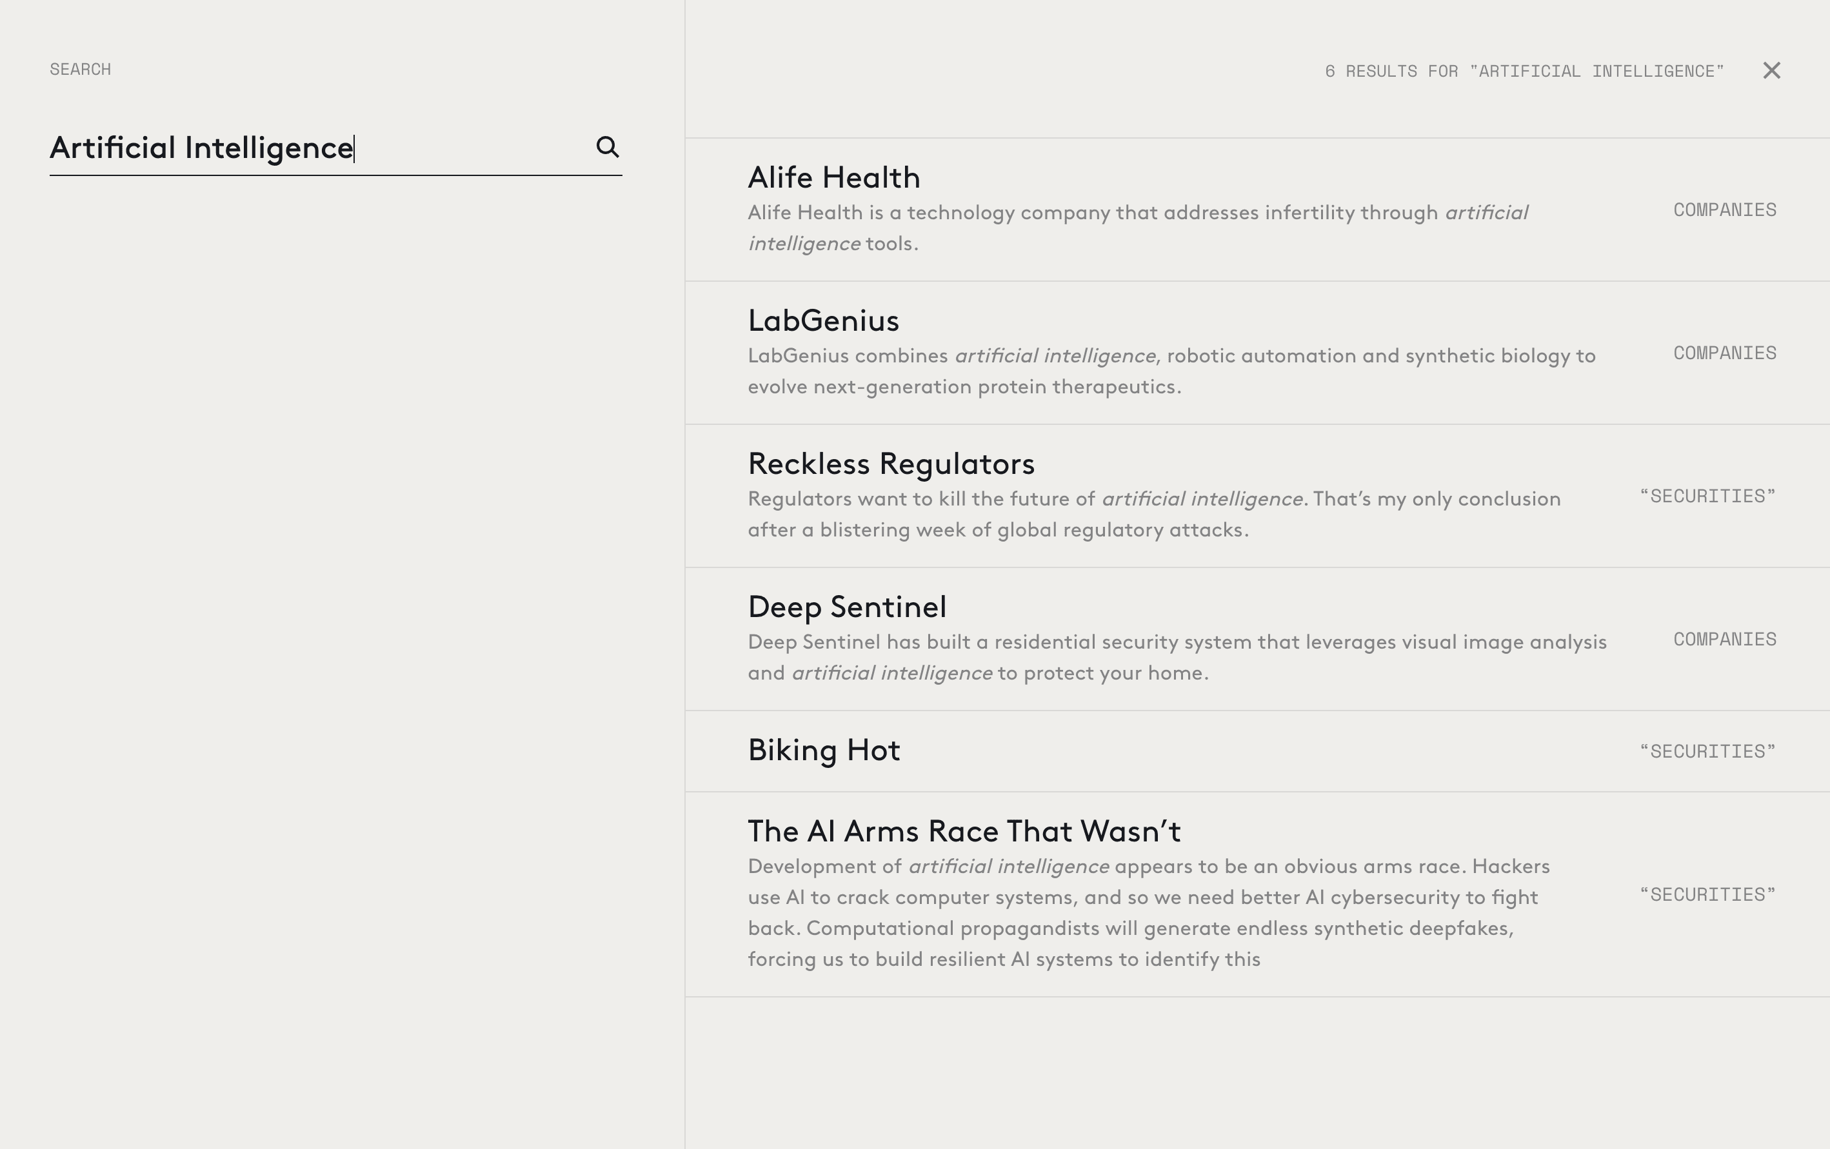Click the SEARCH label
Screen dimensions: 1830x1149
pos(81,69)
